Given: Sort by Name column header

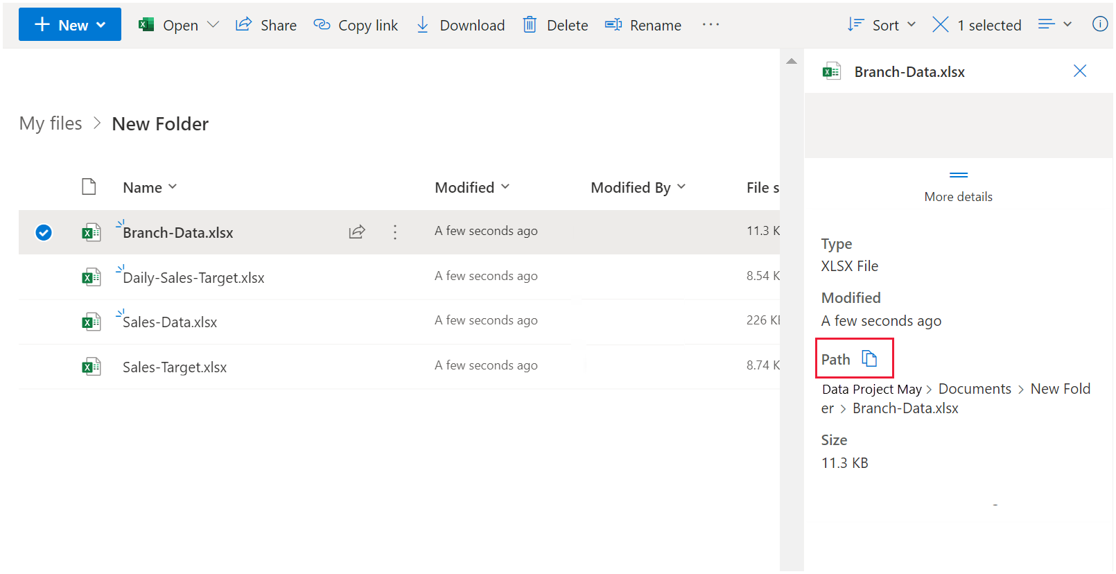Looking at the screenshot, I should 150,187.
